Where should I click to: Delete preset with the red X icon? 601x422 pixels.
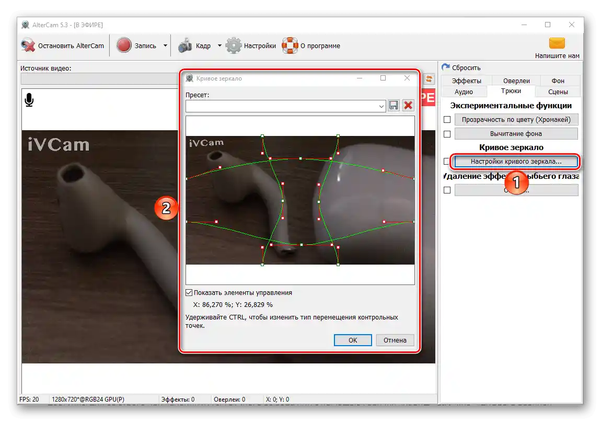coord(408,106)
